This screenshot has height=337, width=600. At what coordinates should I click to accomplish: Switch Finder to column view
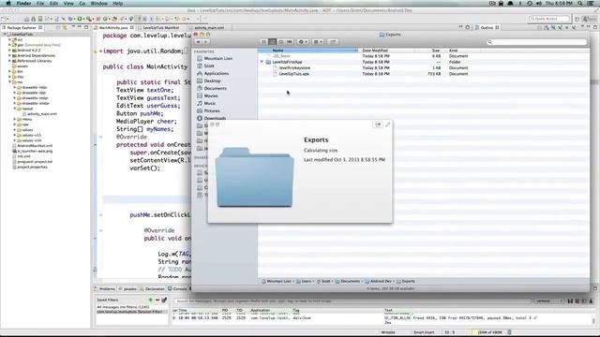point(281,41)
